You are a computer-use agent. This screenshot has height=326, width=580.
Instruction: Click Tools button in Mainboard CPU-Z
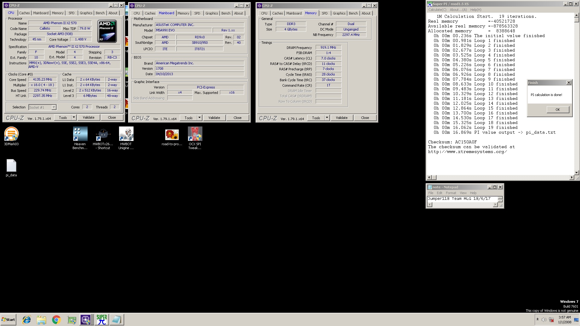click(188, 118)
